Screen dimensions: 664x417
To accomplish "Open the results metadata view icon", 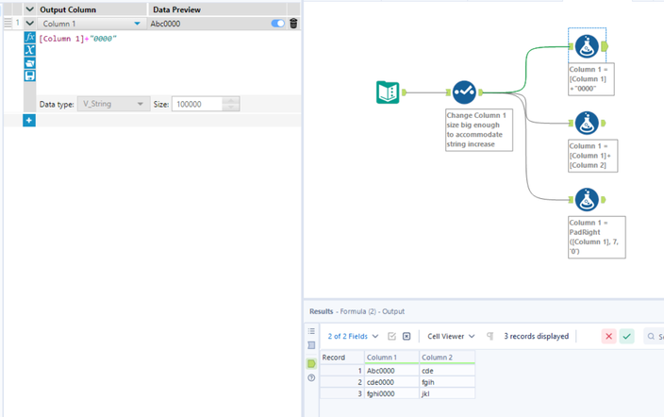I will (311, 345).
